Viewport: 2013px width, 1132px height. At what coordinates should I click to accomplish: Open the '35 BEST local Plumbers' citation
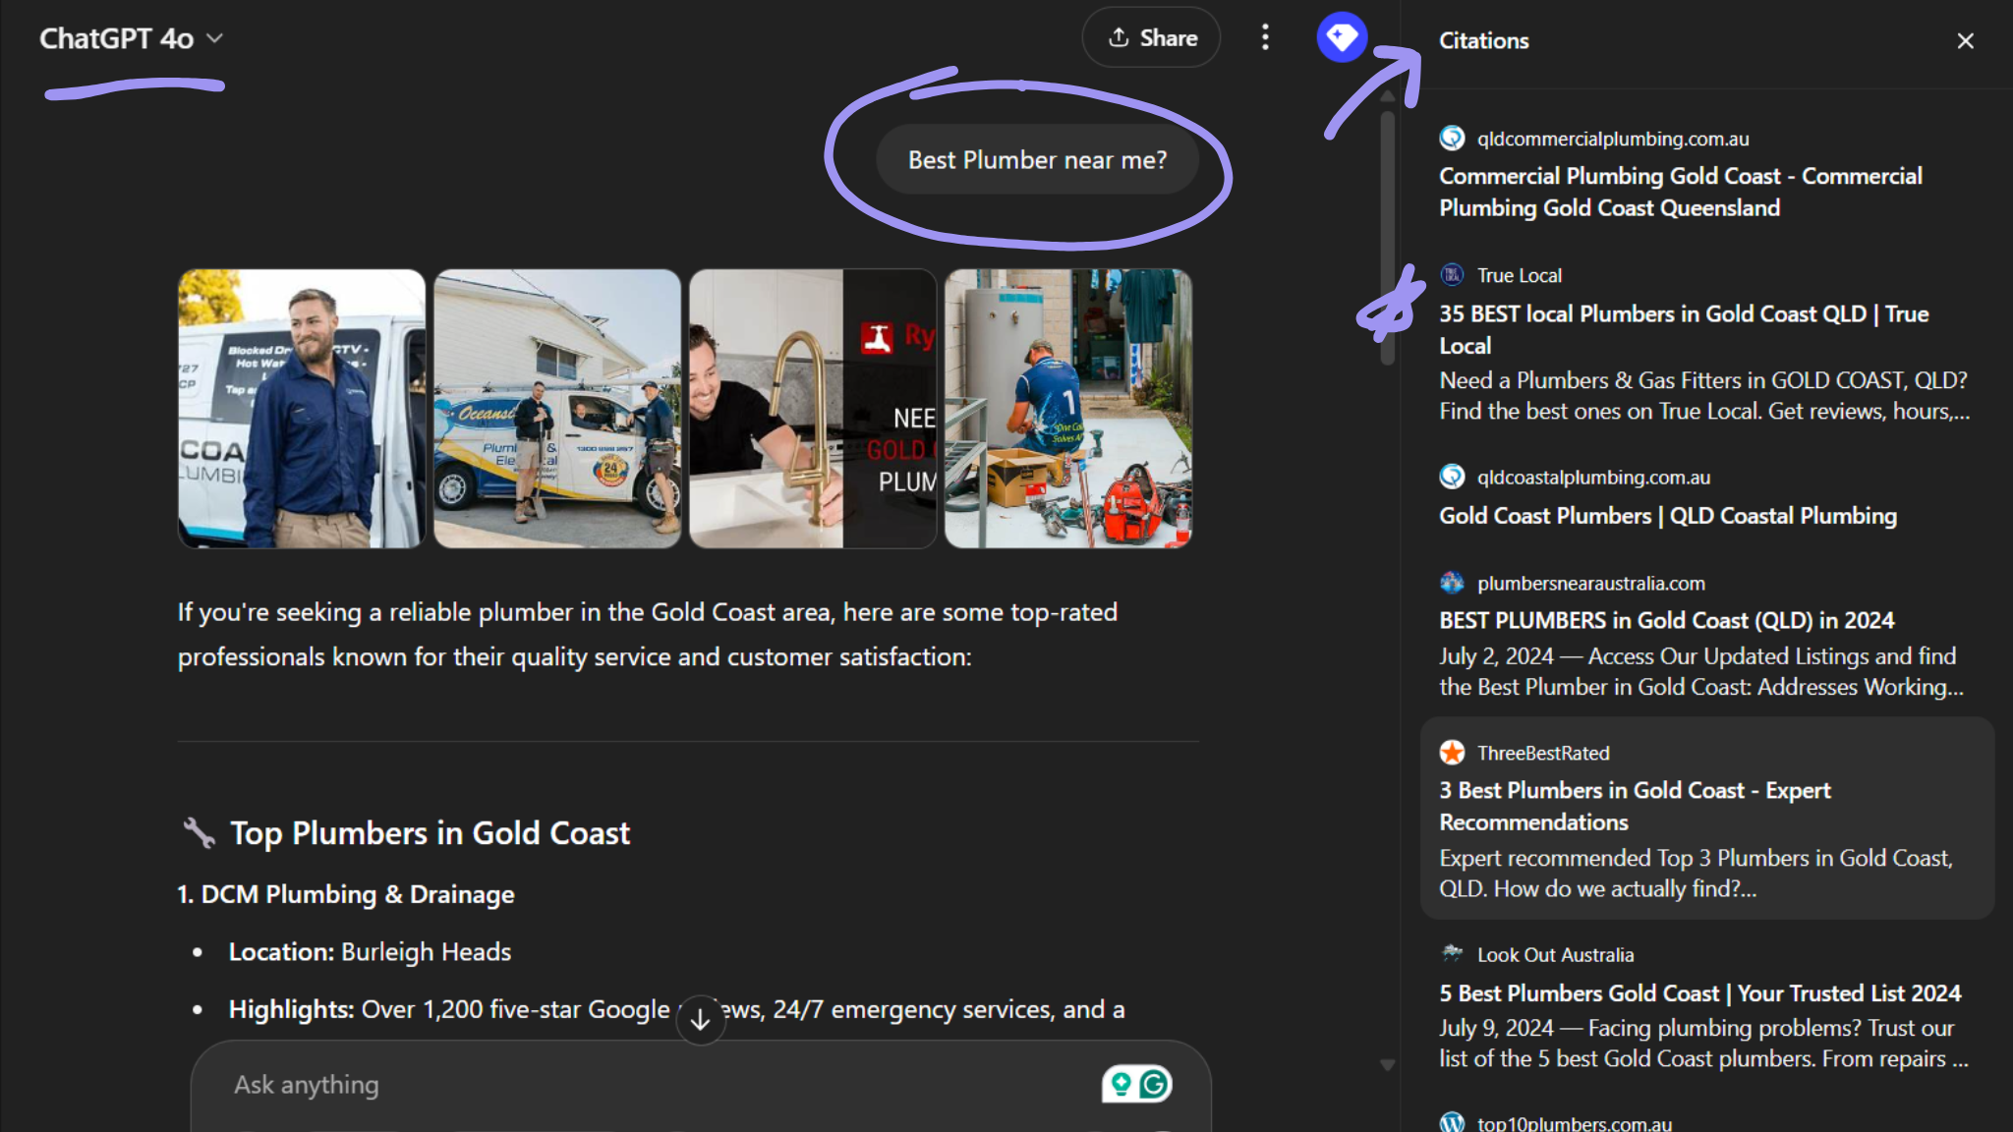1683,329
